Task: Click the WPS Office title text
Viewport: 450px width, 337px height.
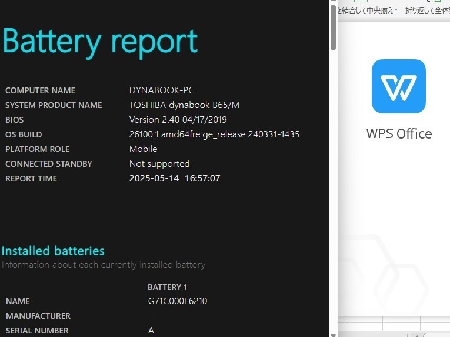Action: 399,134
